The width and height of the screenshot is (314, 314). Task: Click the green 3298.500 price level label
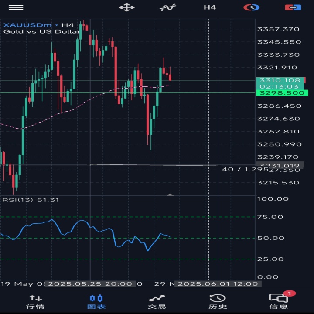(282, 93)
